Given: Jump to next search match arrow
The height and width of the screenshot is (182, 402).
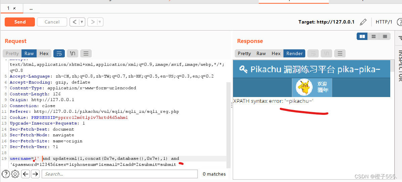Looking at the screenshot, I should pos(35,174).
